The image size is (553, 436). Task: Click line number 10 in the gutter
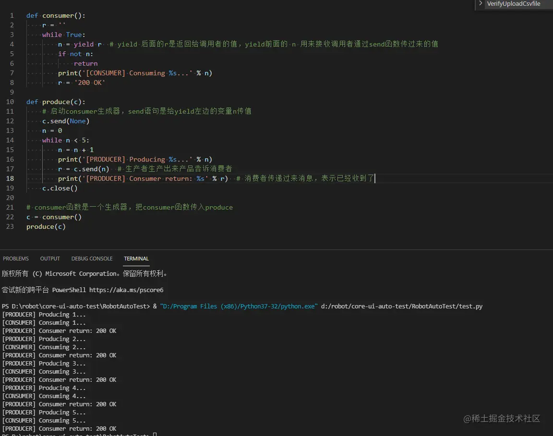tap(10, 102)
